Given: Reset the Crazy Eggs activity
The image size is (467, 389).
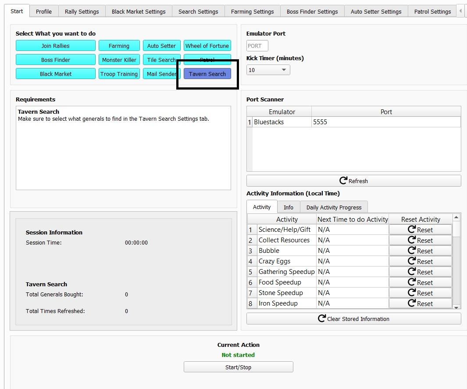Looking at the screenshot, I should click(x=420, y=261).
